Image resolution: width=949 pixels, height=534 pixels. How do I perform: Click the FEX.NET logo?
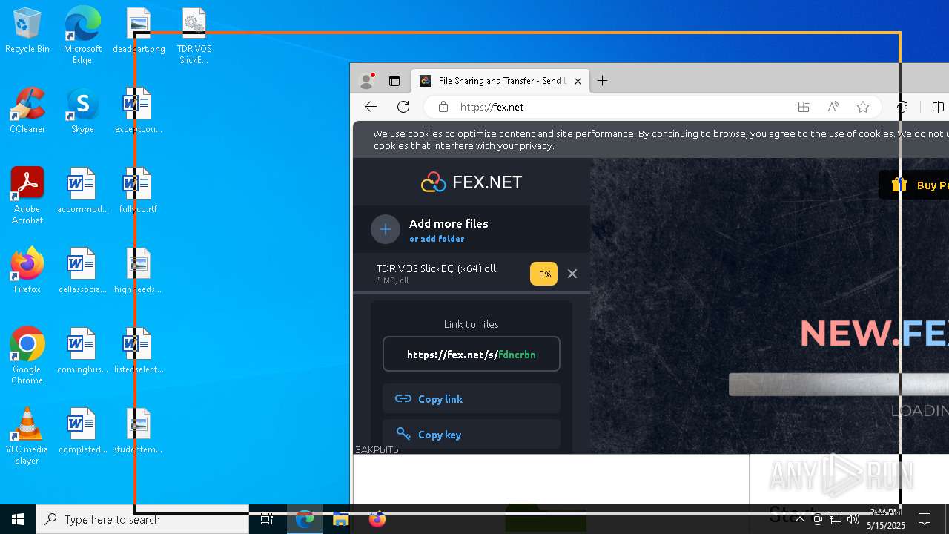(x=472, y=182)
